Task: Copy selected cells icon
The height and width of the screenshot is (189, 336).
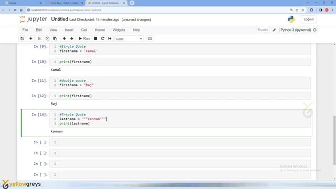Action: point(47,38)
